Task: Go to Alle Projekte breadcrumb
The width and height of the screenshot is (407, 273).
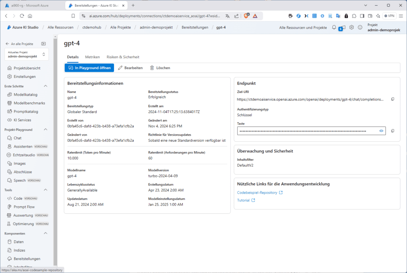Action: click(120, 27)
